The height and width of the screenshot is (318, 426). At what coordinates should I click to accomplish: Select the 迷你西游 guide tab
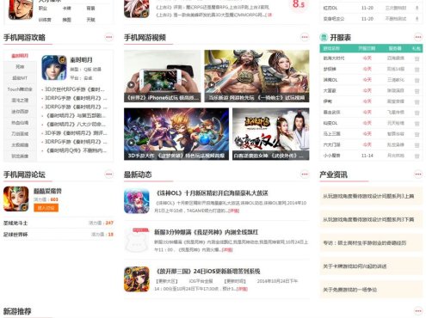click(x=20, y=112)
